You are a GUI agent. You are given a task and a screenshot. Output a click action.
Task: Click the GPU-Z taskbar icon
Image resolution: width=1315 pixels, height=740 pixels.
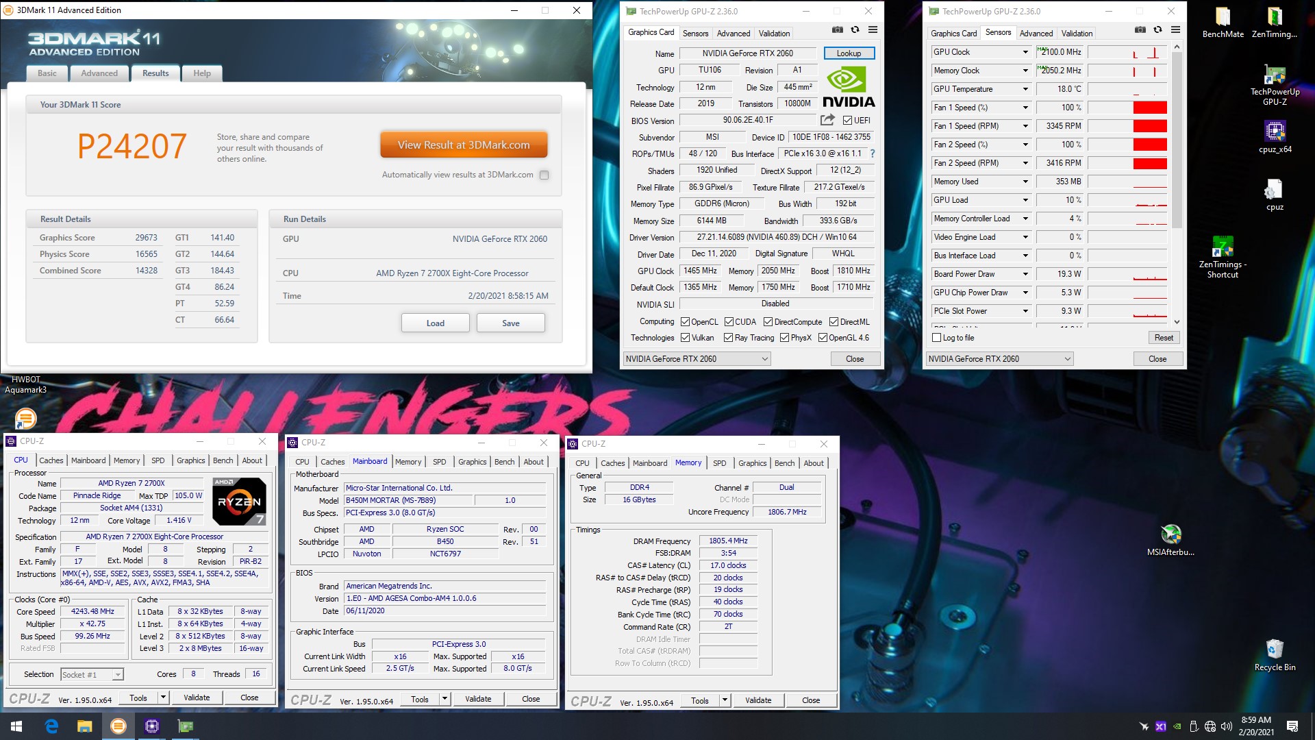(x=186, y=726)
